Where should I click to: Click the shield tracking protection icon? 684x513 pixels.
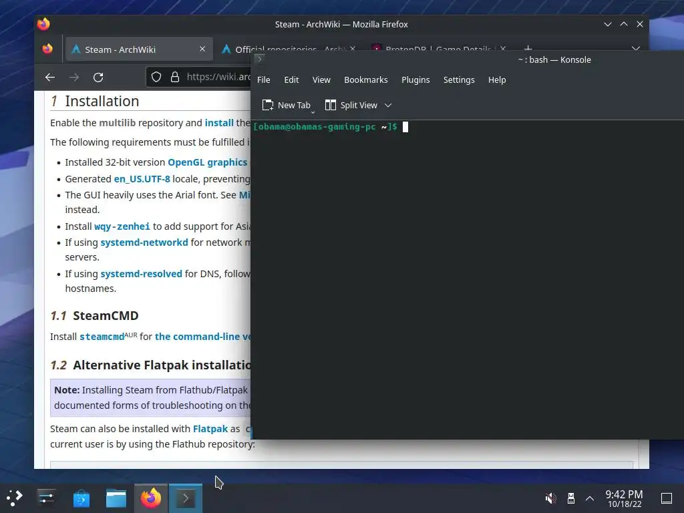[156, 77]
